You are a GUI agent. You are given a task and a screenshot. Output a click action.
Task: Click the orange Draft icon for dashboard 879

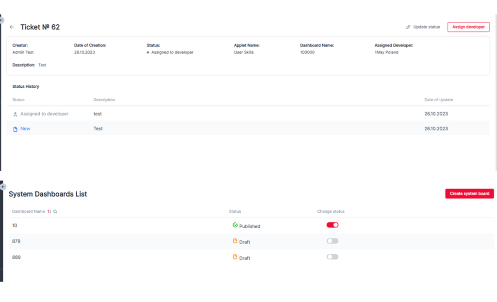click(235, 241)
